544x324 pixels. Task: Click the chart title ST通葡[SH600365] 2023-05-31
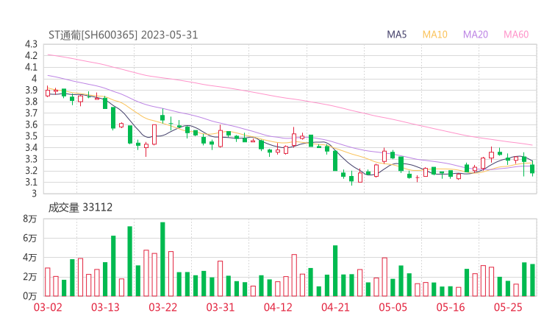pos(124,35)
